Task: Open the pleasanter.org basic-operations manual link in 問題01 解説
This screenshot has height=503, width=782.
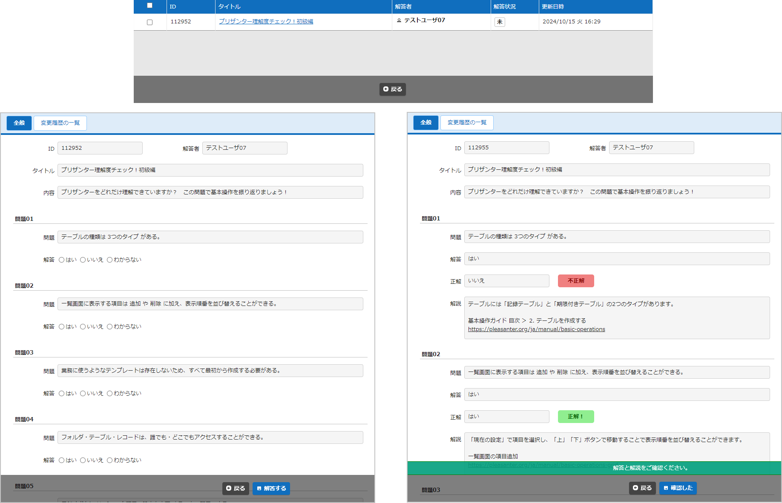Action: pos(536,329)
